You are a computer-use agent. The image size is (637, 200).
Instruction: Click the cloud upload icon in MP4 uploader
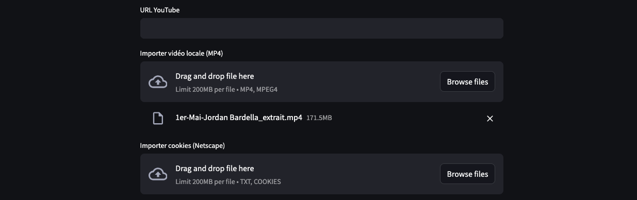[158, 82]
